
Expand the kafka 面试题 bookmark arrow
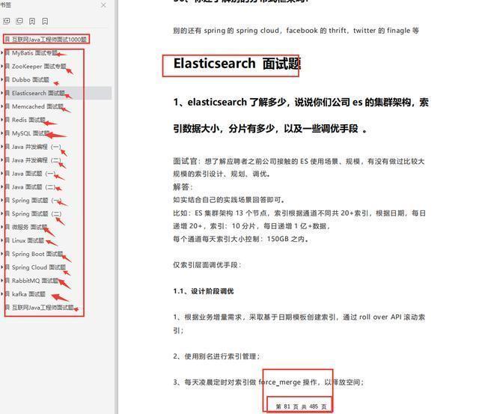(x=2, y=294)
